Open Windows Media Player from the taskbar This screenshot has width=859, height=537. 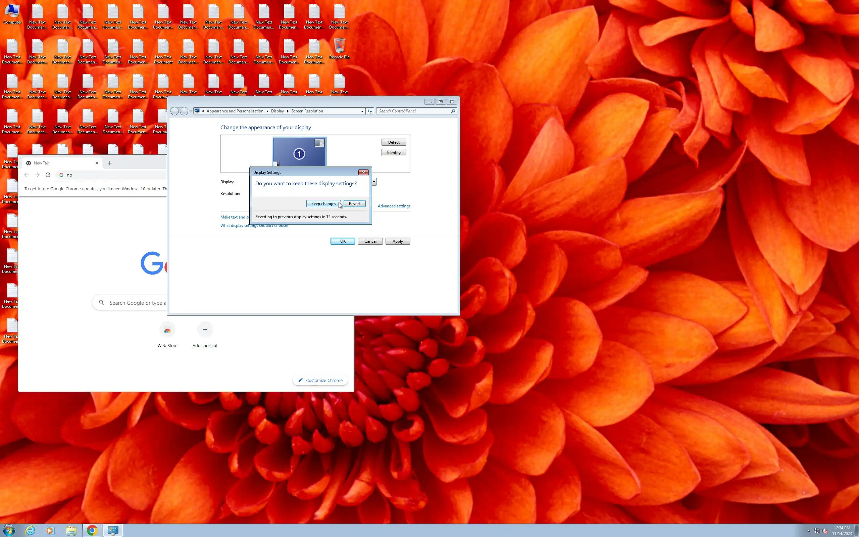(x=50, y=530)
